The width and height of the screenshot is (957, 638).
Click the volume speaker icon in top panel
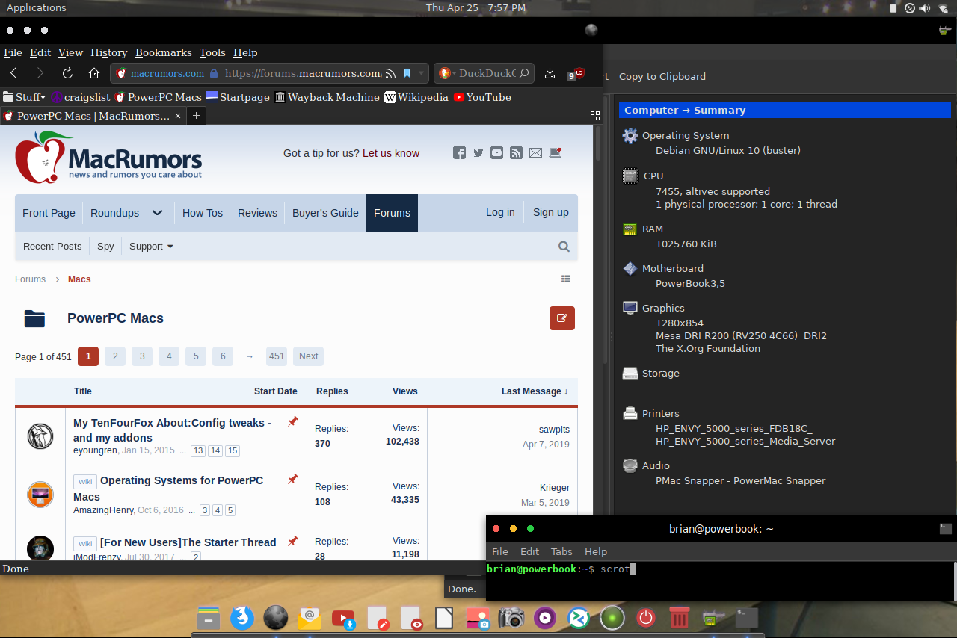click(926, 8)
